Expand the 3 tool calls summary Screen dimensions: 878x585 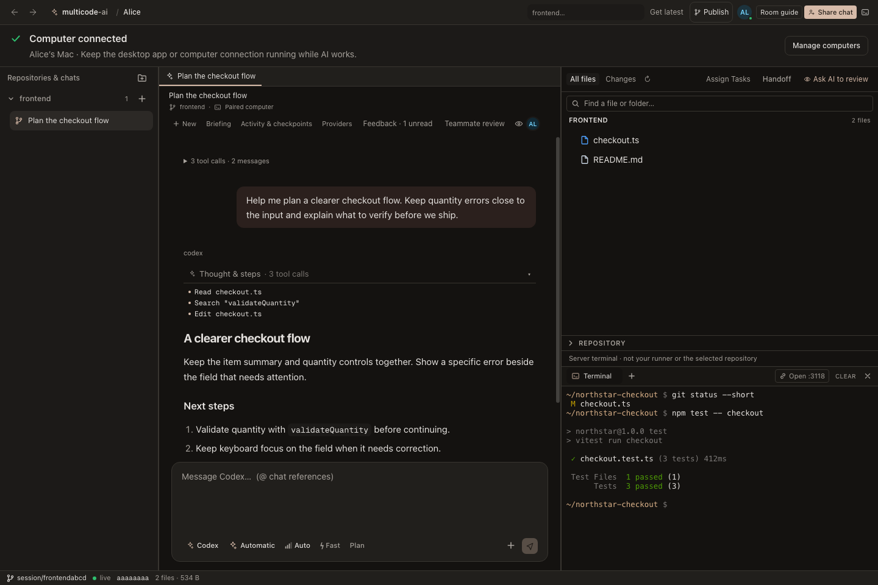226,161
